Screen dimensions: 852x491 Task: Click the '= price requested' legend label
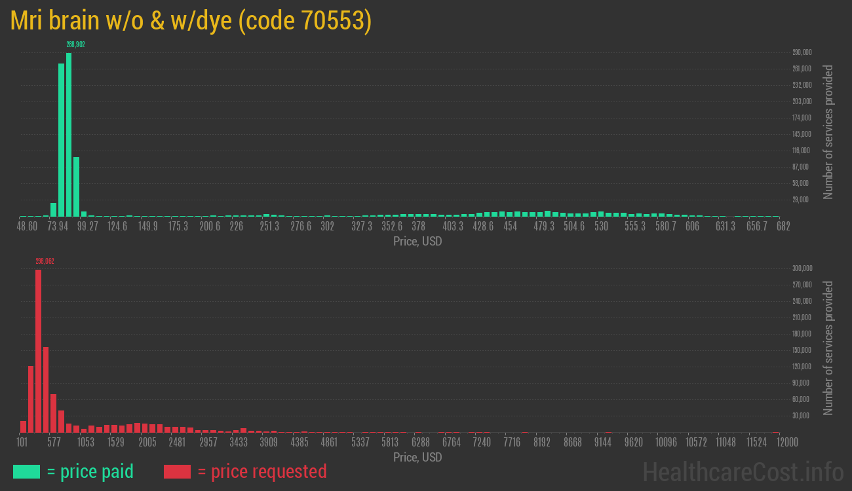tap(261, 471)
